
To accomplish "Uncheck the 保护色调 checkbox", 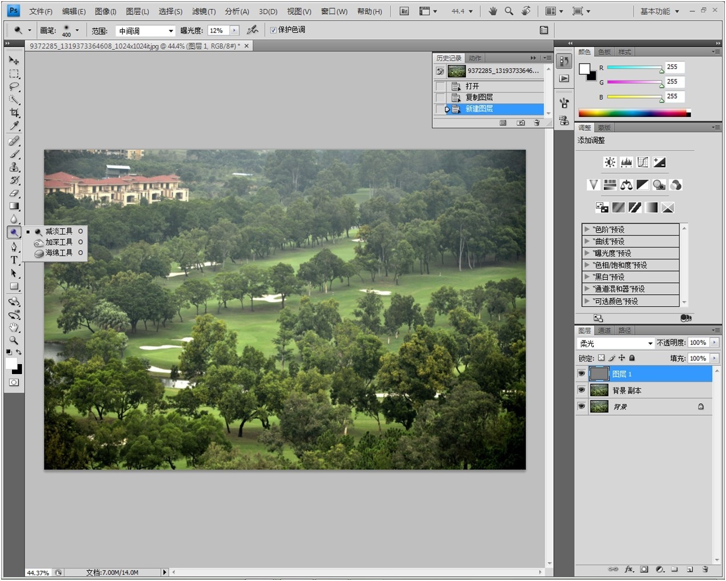I will click(273, 30).
